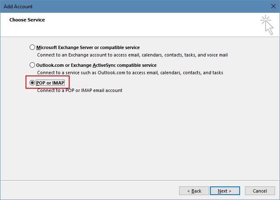Click the 'Choose Service' heading
This screenshot has width=280, height=200.
point(27,20)
